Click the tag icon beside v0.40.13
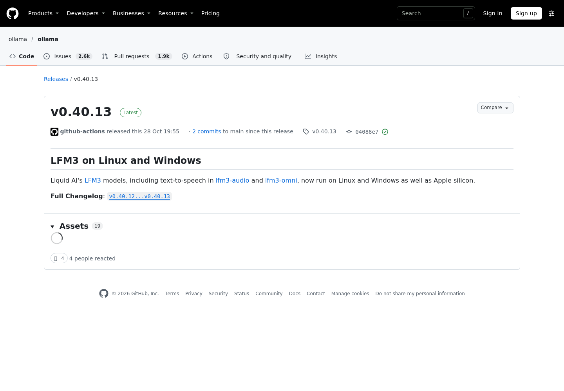This screenshot has height=391, width=564. [306, 132]
